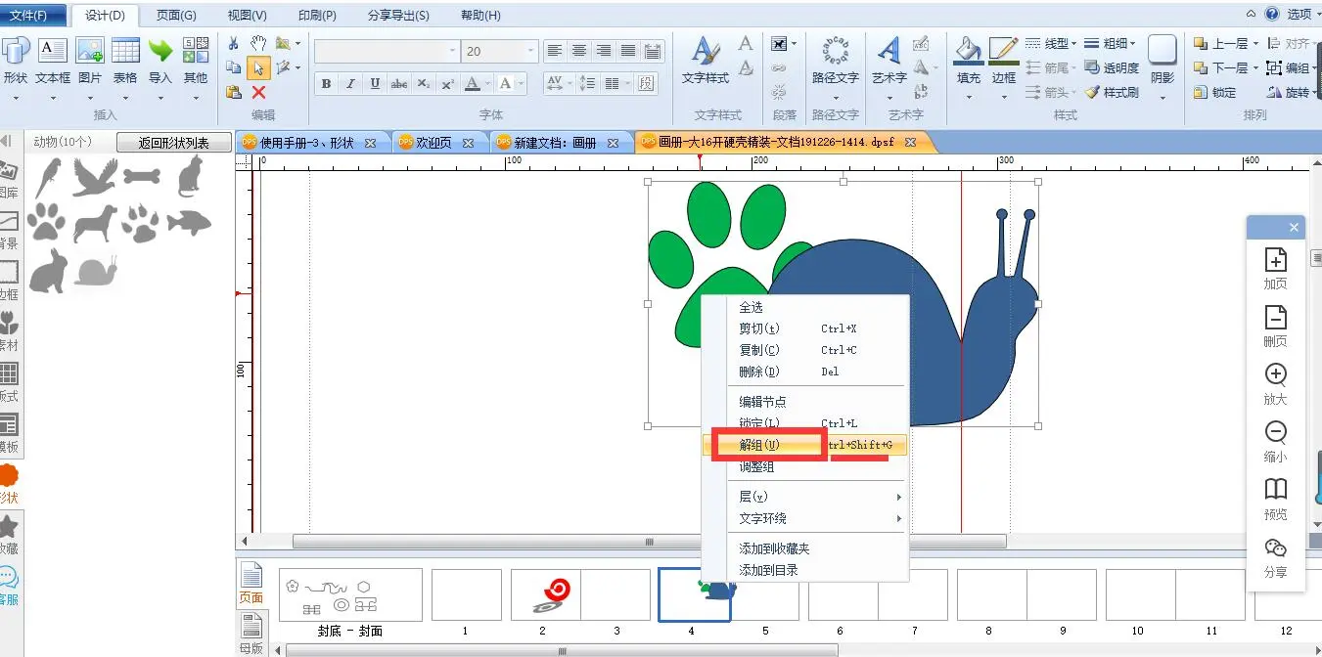Choose 编辑节点 in the context menu
Viewport: 1322px width, 657px height.
(x=762, y=402)
